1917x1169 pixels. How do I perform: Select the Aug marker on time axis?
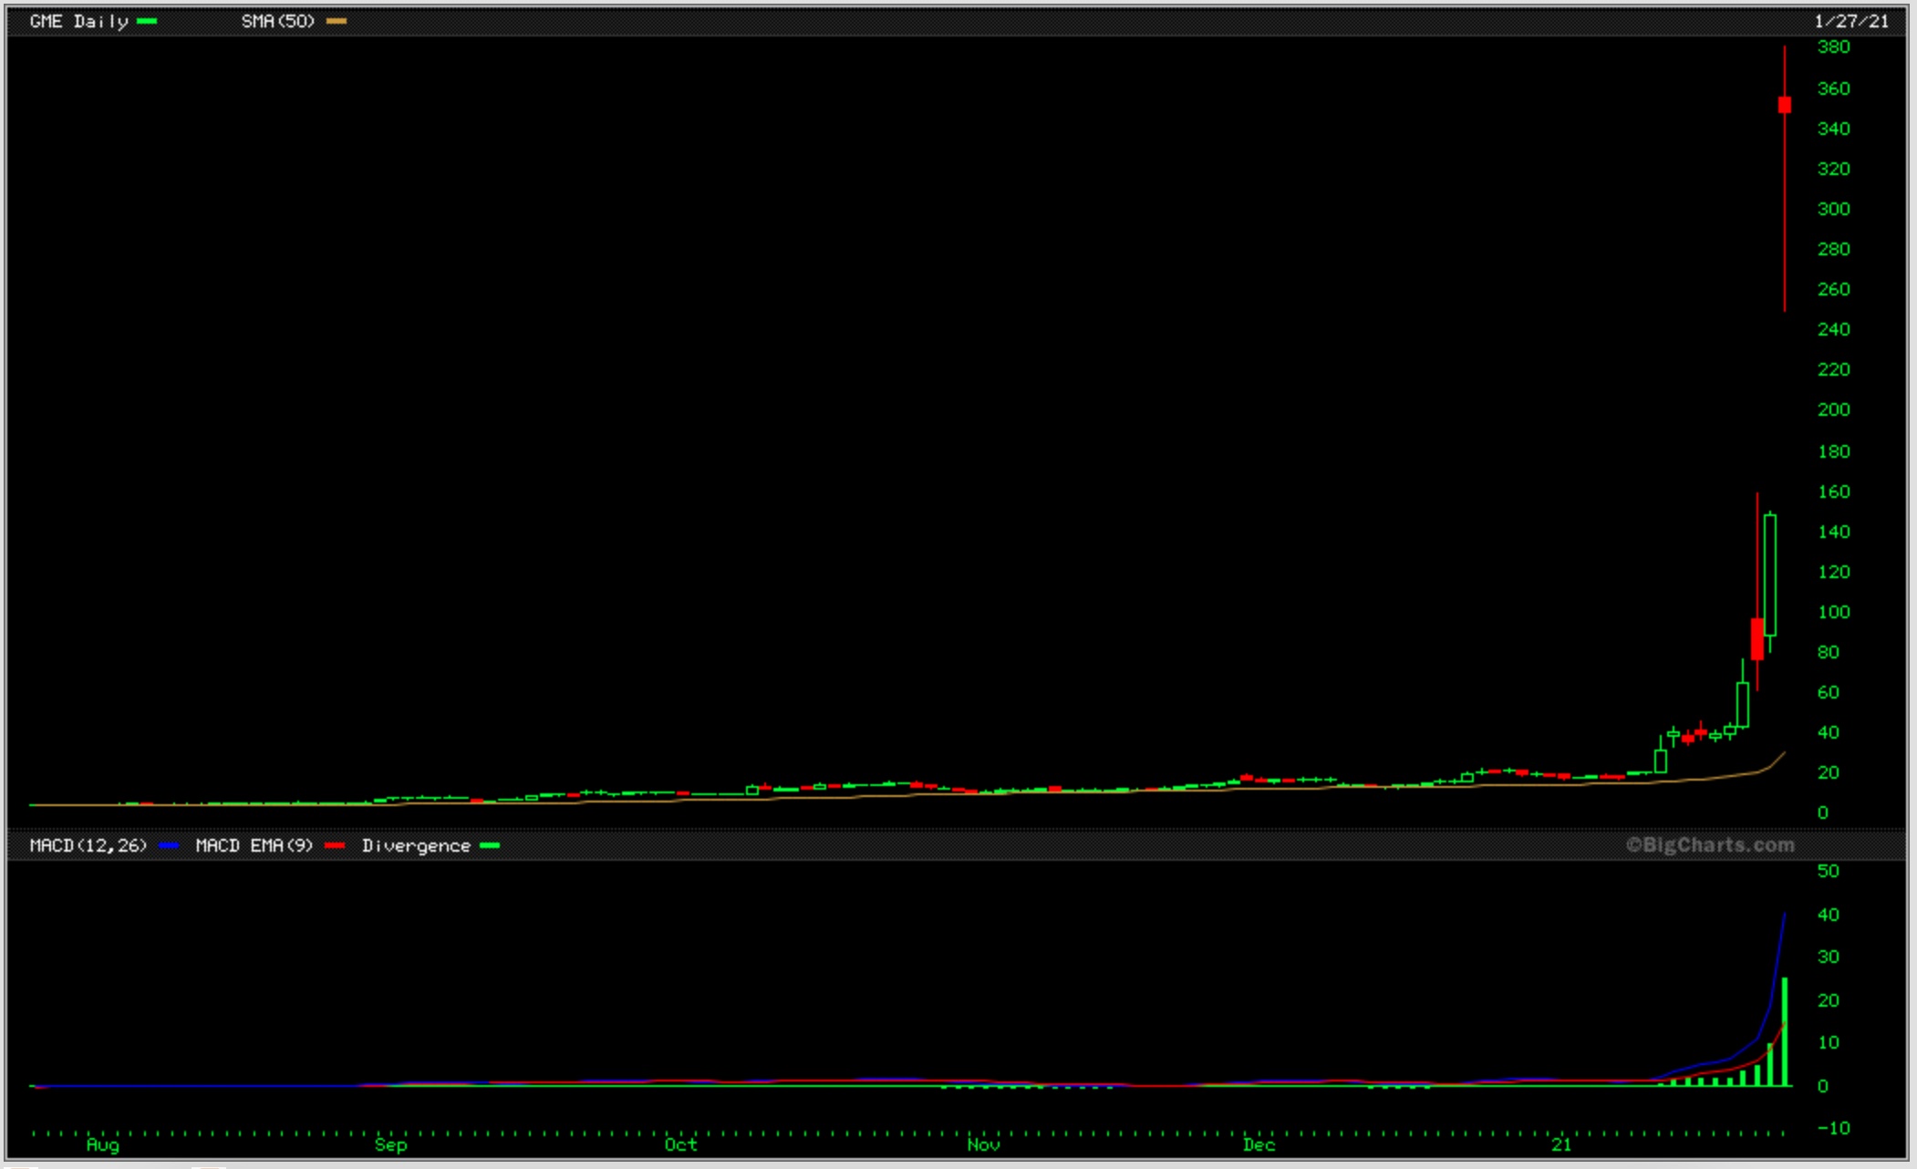click(102, 1144)
